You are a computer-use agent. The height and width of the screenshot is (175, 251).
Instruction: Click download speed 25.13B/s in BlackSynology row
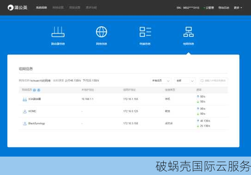pos(205,126)
